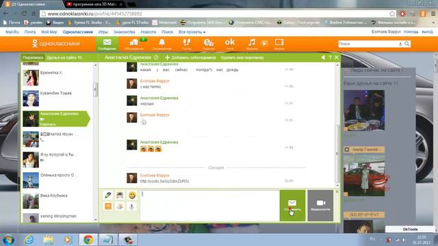This screenshot has height=246, width=438.
Task: Click the microphone icon in the search field
Action: (400, 44)
